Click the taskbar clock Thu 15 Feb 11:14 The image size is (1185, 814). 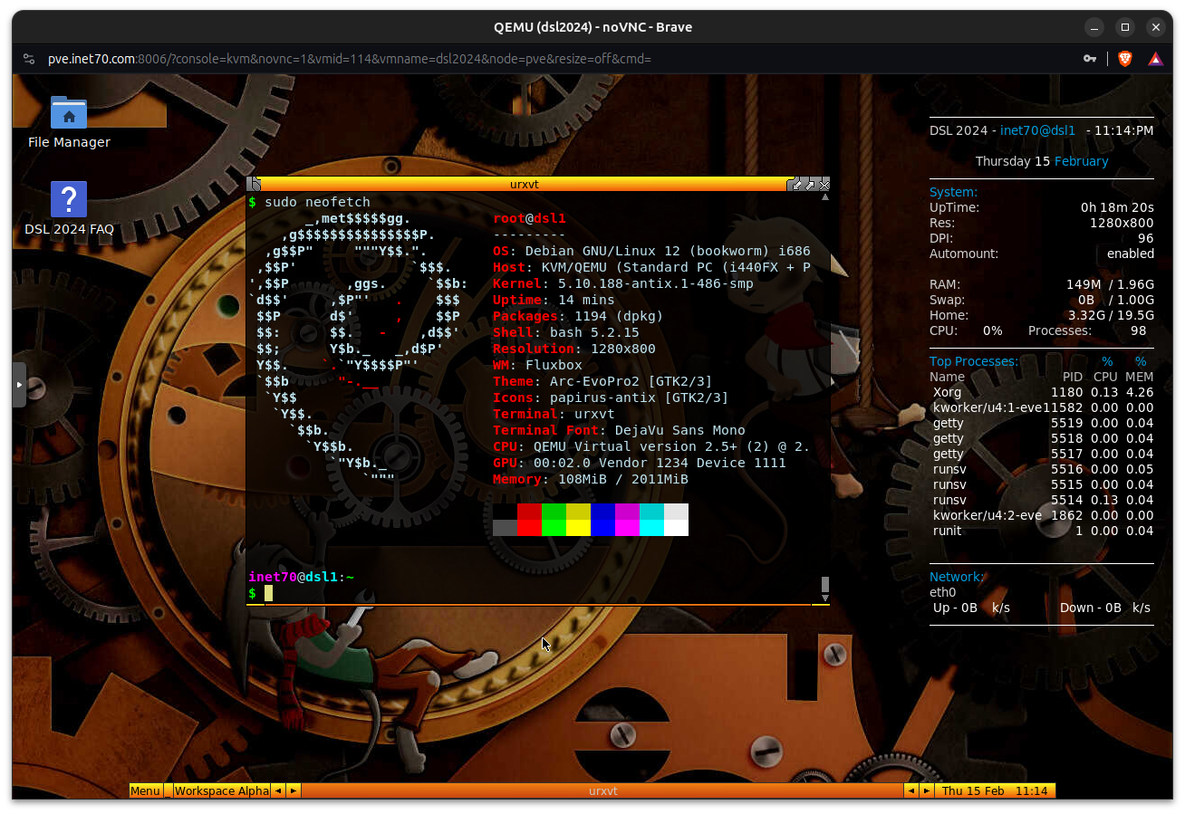click(995, 790)
